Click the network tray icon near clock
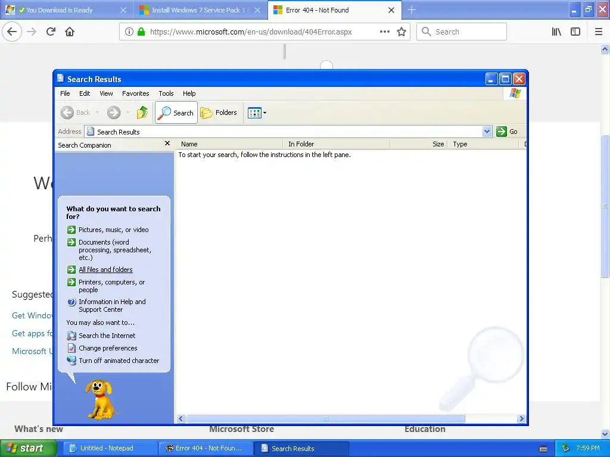Image resolution: width=610 pixels, height=457 pixels. pyautogui.click(x=566, y=448)
